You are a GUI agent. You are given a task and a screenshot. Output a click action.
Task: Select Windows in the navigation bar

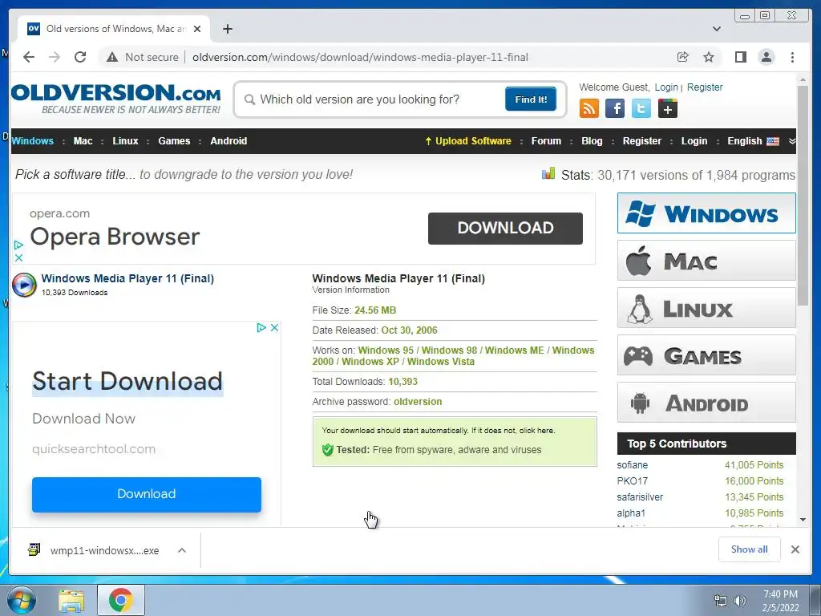point(32,141)
